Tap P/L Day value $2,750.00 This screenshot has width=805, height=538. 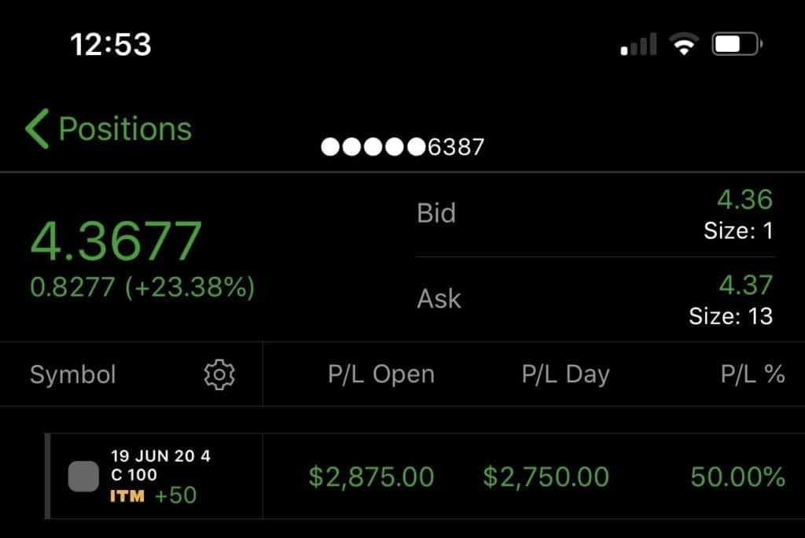[546, 477]
